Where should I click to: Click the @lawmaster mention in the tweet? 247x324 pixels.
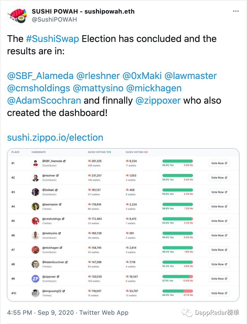[x=190, y=76]
